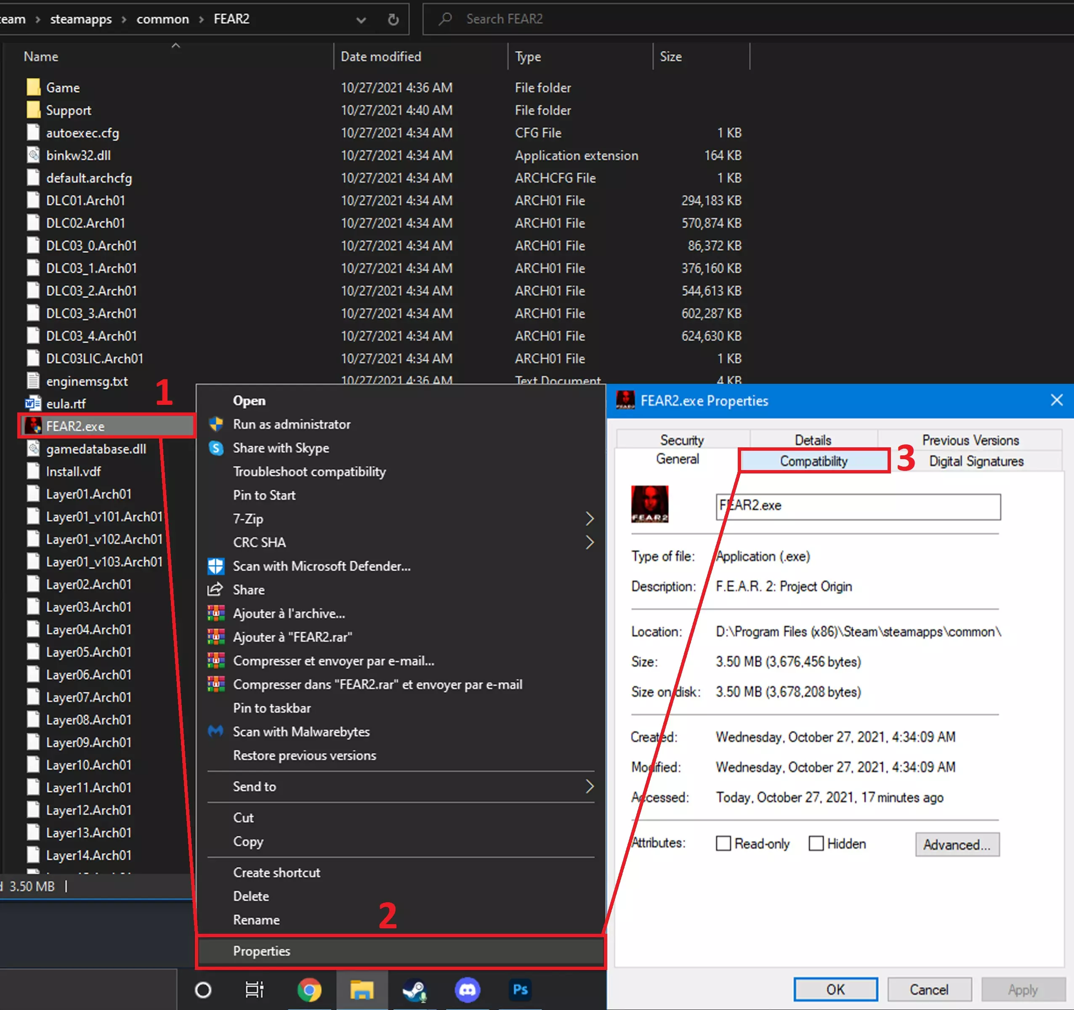
Task: Select Properties in context menu
Action: click(261, 951)
